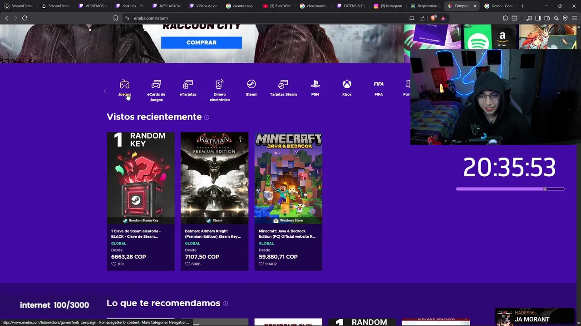This screenshot has width=581, height=326.
Task: Click the 7107,50 COP price
Action: [x=202, y=257]
